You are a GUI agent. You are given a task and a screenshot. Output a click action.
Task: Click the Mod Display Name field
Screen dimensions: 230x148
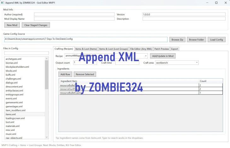coord(74,19)
